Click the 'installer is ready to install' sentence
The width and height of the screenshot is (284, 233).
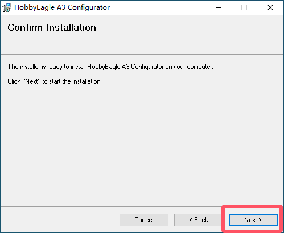(x=110, y=67)
